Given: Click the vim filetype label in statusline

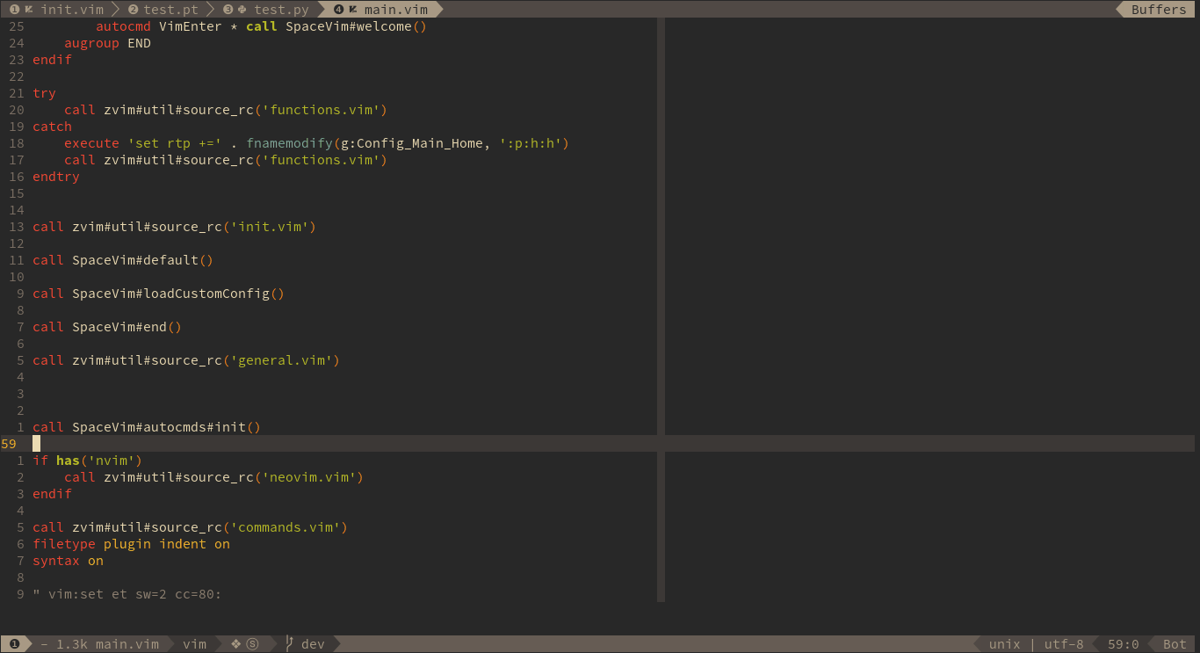Looking at the screenshot, I should [x=194, y=643].
